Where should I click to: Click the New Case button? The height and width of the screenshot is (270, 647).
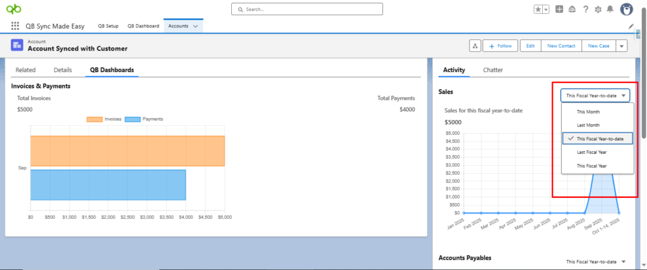click(x=599, y=46)
